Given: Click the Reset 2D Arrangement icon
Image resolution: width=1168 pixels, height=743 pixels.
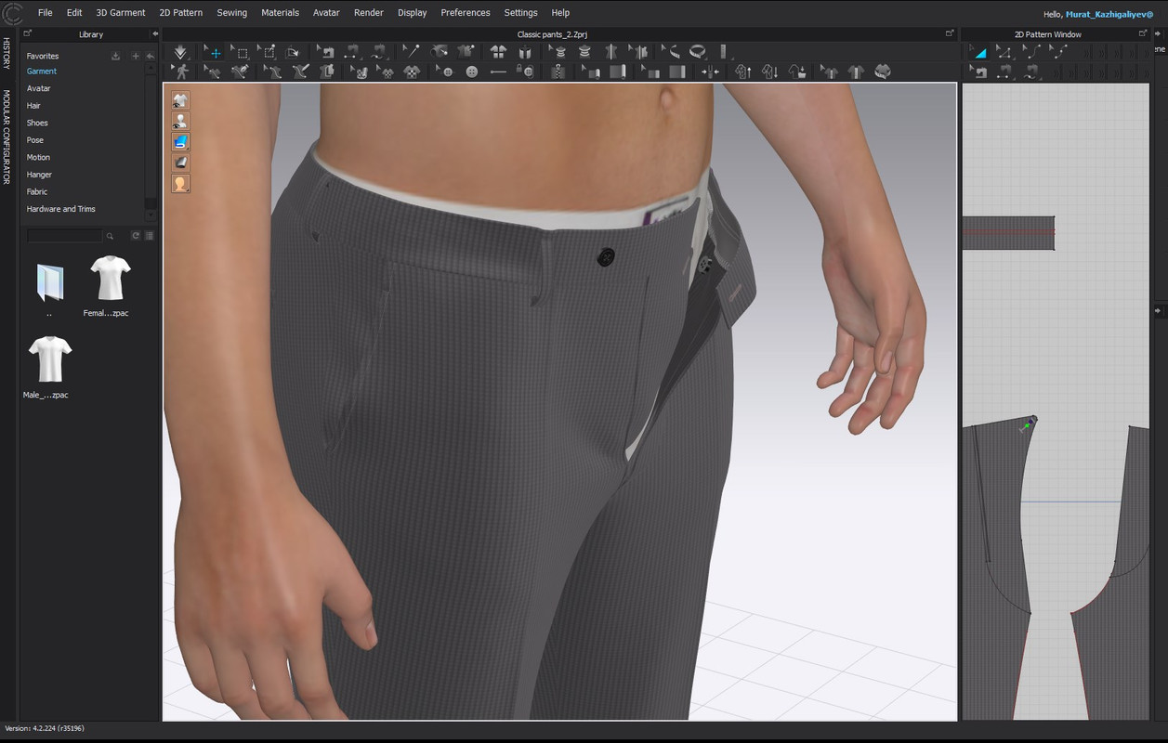Looking at the screenshot, I should [498, 53].
